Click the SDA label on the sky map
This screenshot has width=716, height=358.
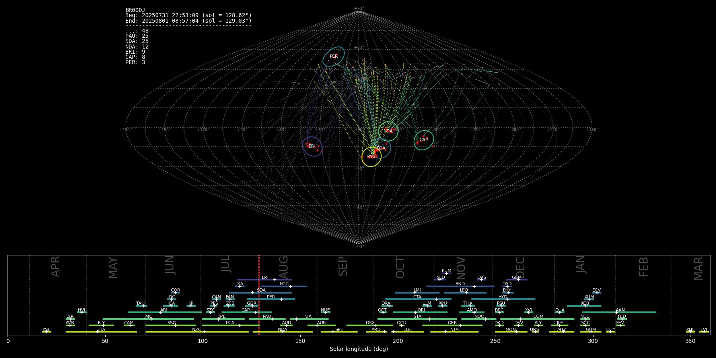tap(381, 148)
